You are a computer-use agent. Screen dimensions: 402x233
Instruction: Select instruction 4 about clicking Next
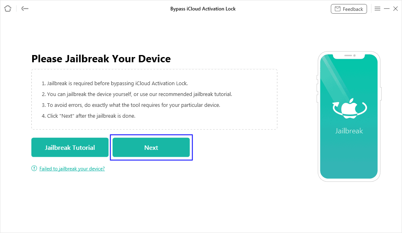click(88, 116)
